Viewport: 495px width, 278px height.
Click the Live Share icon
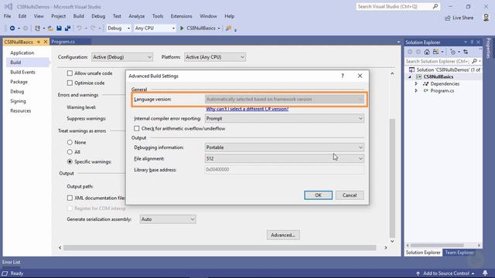click(x=447, y=18)
